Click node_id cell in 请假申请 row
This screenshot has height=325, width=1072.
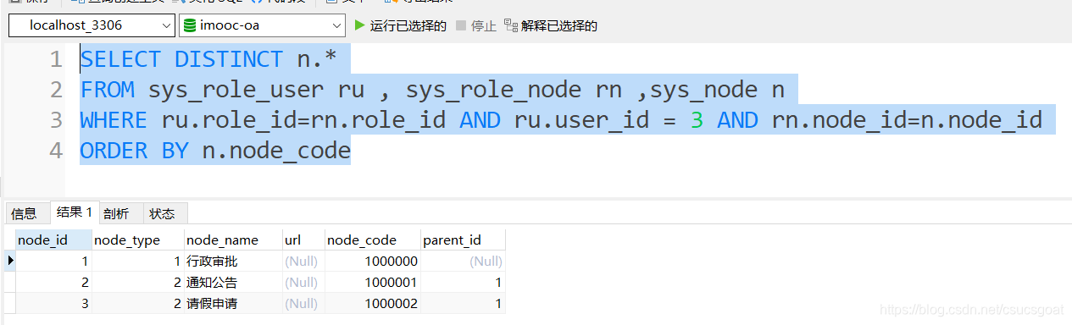click(53, 303)
